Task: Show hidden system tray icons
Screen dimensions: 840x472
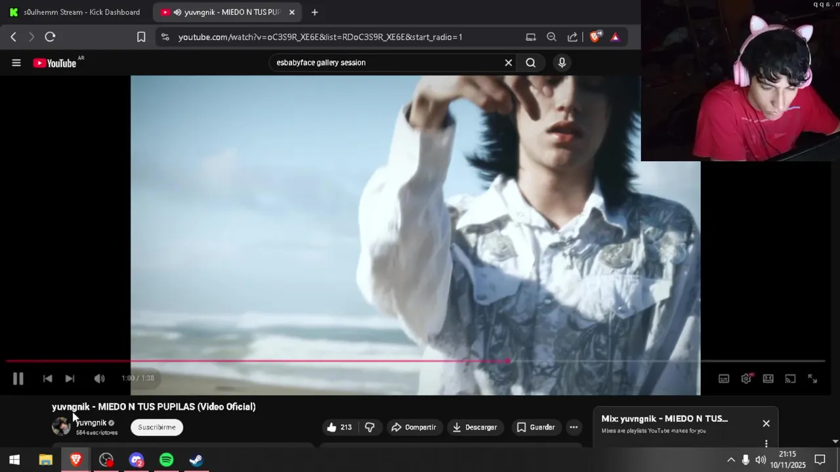Action: [x=731, y=460]
